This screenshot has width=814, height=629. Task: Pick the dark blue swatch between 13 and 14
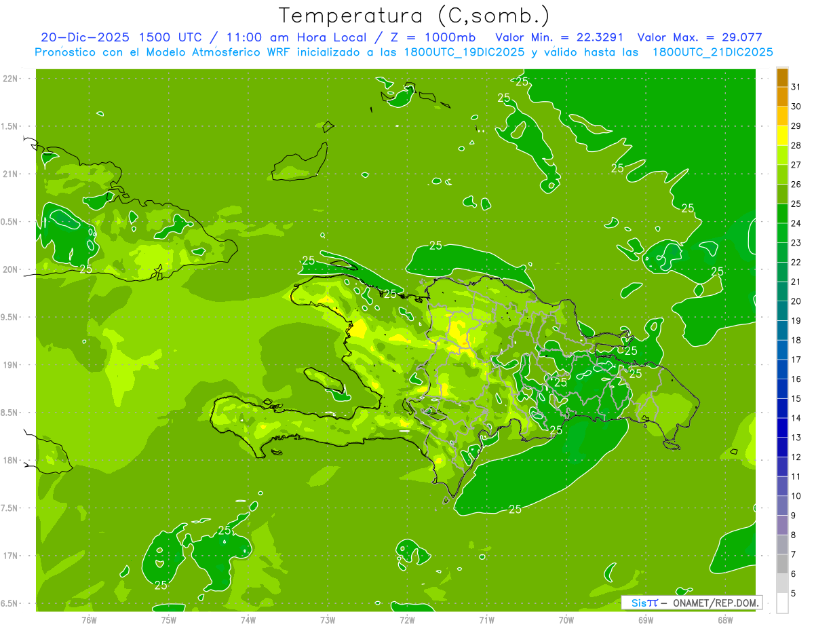click(x=782, y=428)
